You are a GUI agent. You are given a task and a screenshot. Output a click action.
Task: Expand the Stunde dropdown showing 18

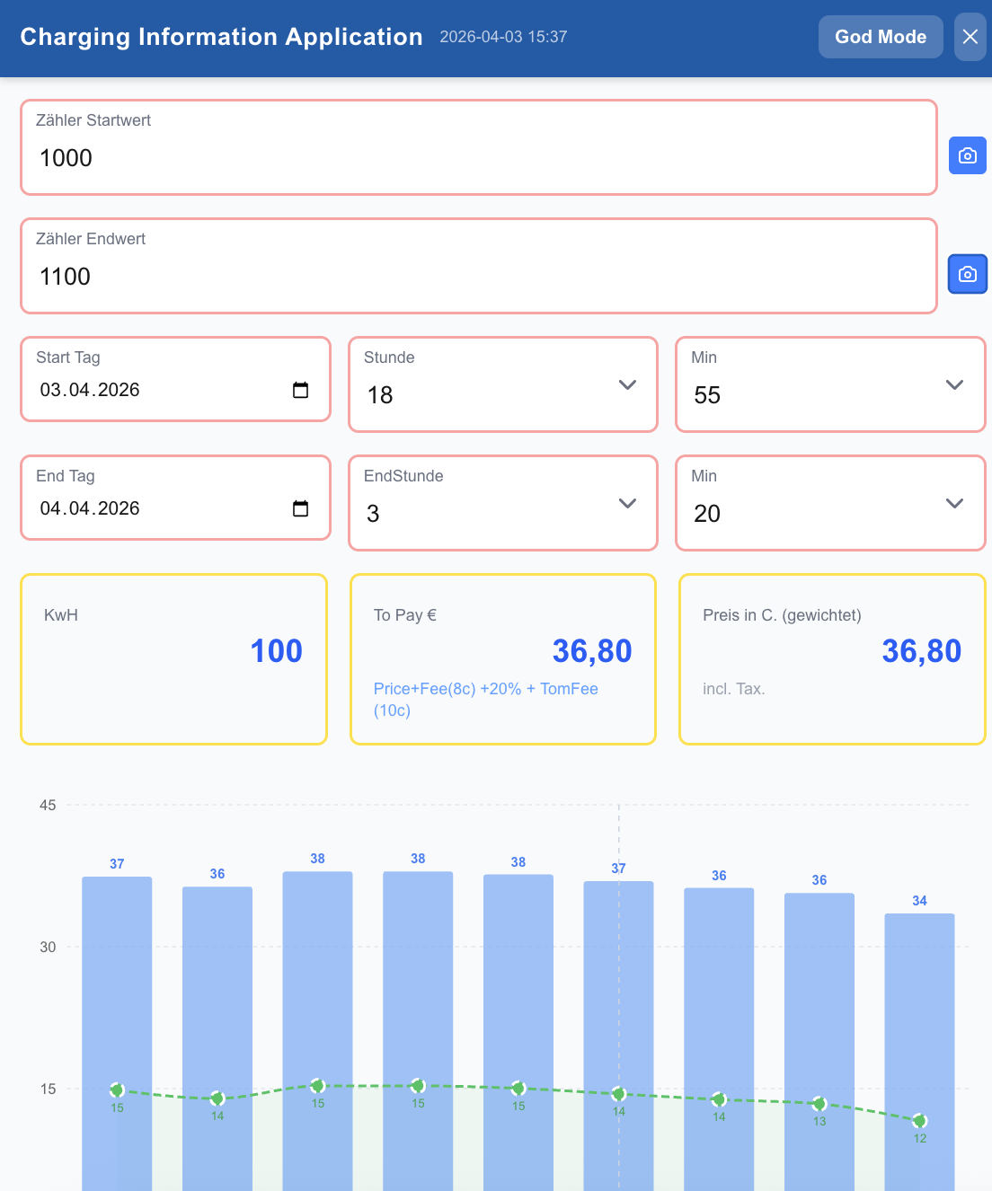click(x=502, y=385)
